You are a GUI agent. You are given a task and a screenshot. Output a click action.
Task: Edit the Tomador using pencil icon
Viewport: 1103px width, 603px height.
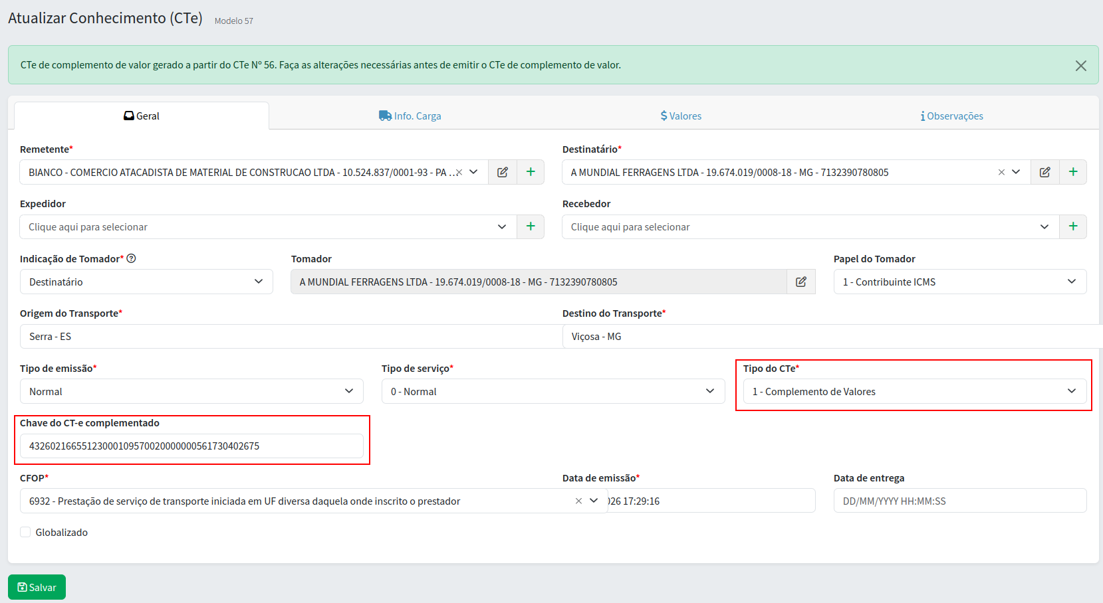pyautogui.click(x=801, y=282)
